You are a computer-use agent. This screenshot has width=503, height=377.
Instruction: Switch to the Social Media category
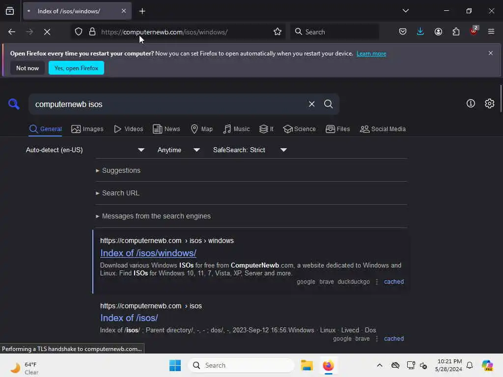[x=383, y=129]
